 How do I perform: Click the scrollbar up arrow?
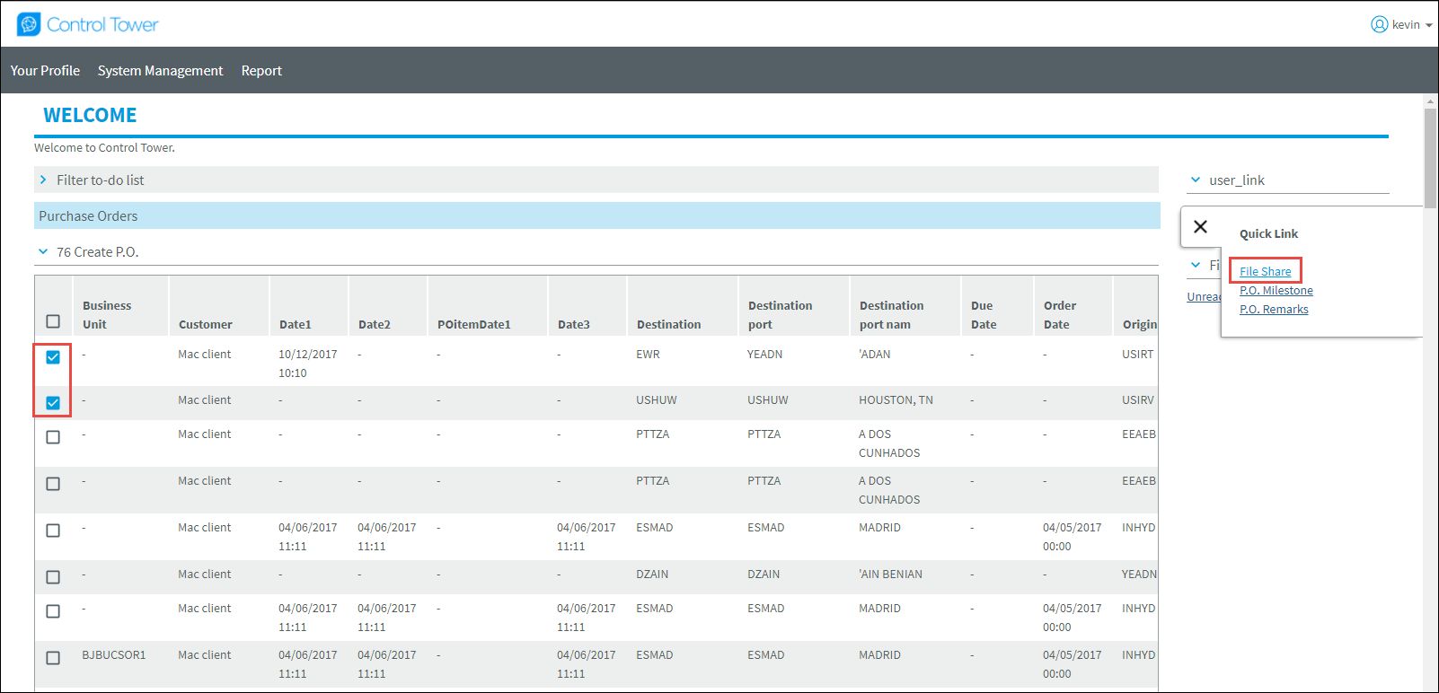pos(1430,101)
